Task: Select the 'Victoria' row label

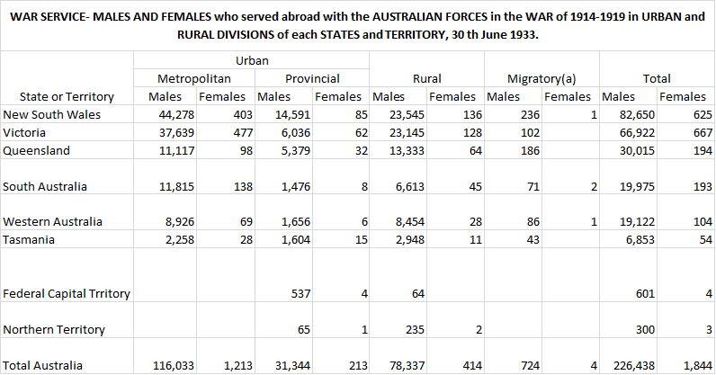Action: click(24, 132)
